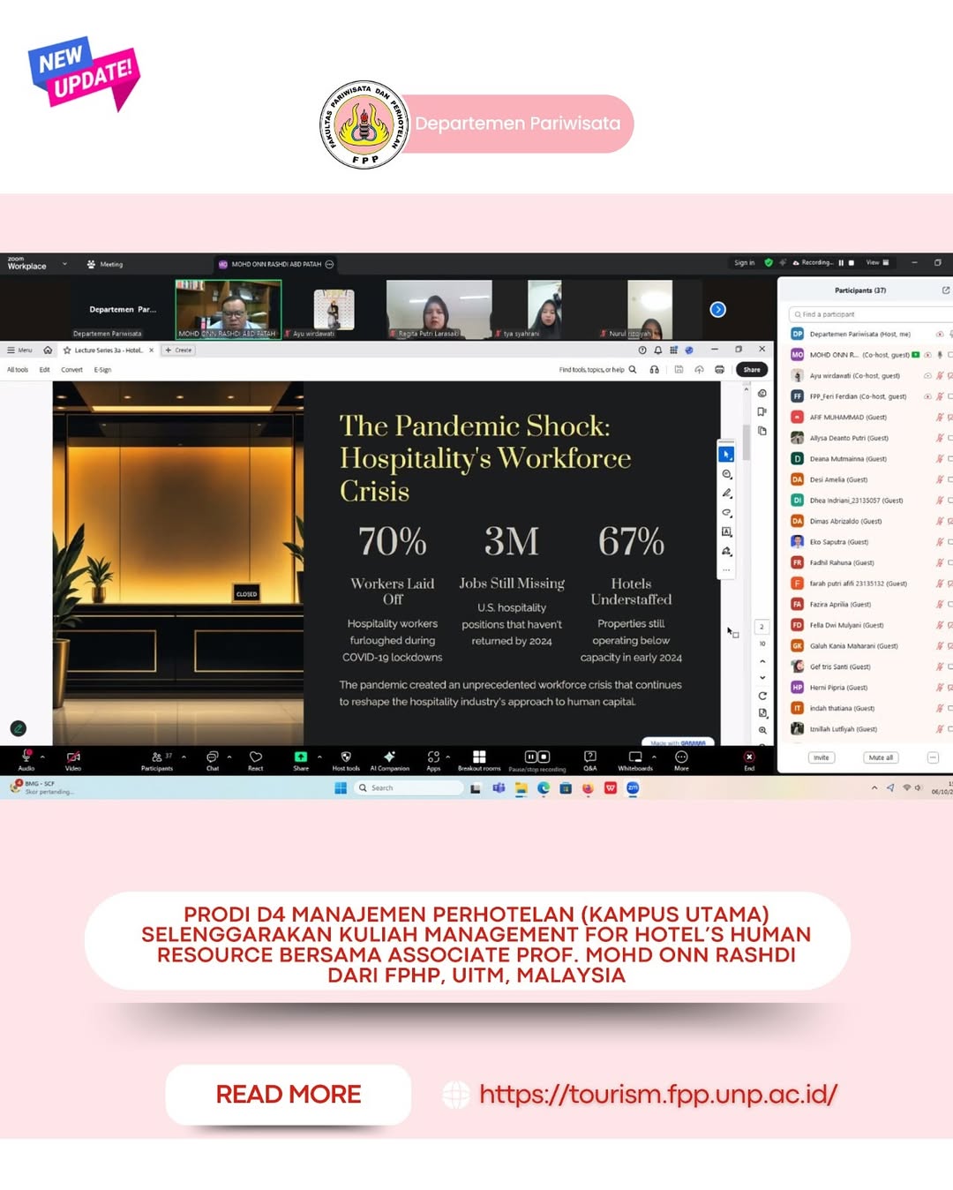Expand the Chat options arrow

229,757
